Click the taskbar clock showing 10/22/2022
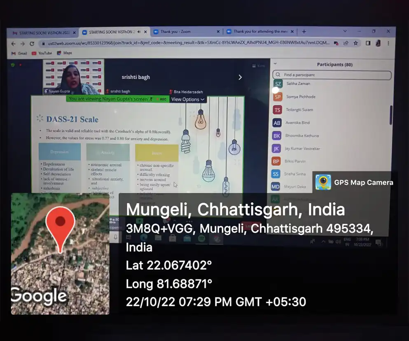Screen dimensions: 409x341 362,242
